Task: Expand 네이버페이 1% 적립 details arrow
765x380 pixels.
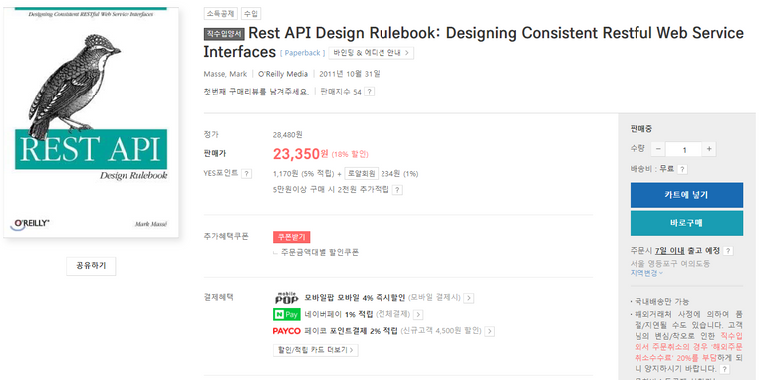Action: pyautogui.click(x=418, y=315)
